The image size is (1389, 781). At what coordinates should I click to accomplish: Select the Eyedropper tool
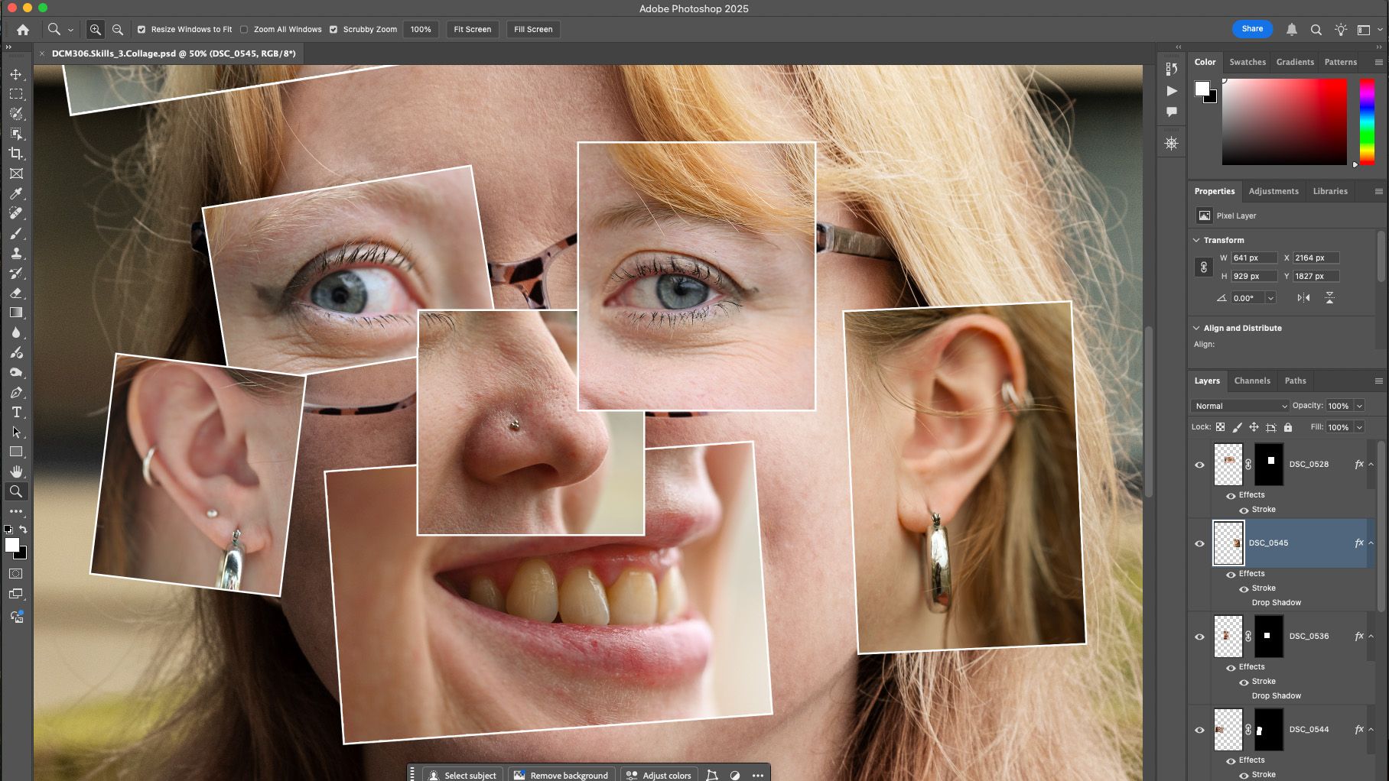(x=16, y=193)
